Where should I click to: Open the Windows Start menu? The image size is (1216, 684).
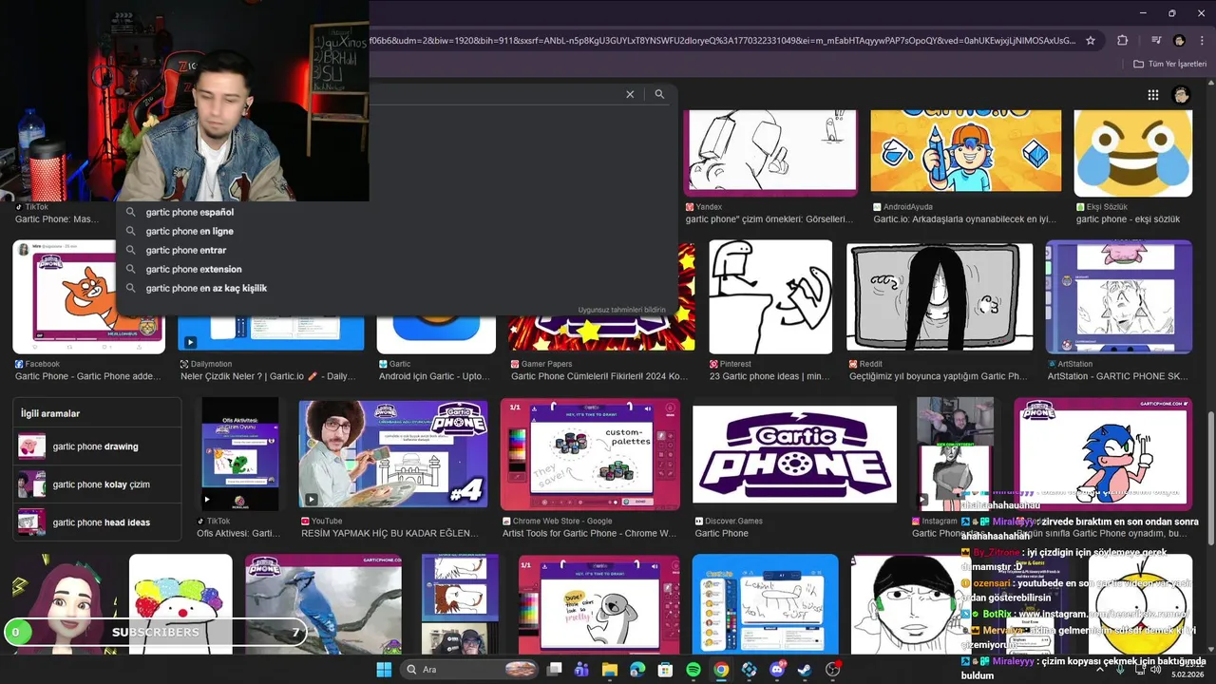click(x=384, y=670)
